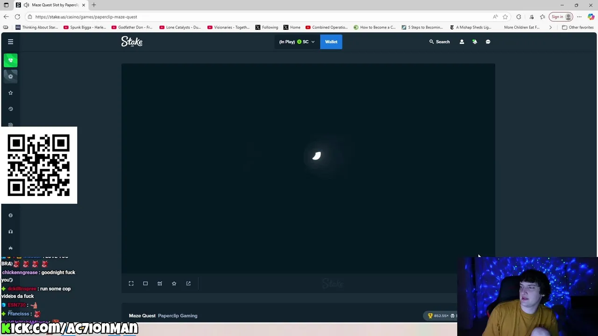Open live stats chart icon
The width and height of the screenshot is (598, 336).
click(x=160, y=283)
